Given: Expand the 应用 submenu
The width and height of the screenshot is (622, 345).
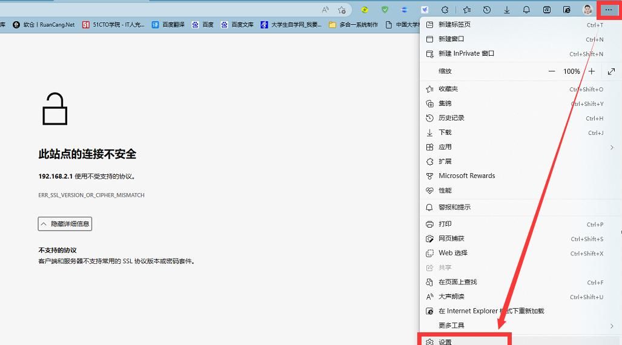Looking at the screenshot, I should (x=520, y=147).
